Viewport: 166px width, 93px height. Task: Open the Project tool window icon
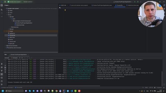click(x=2, y=5)
